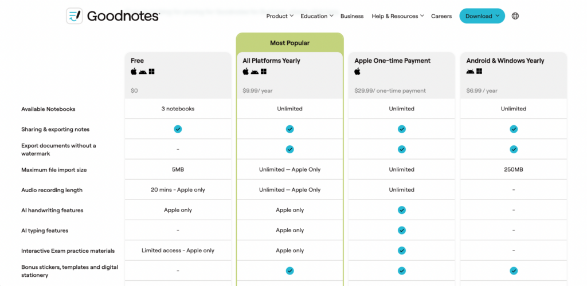This screenshot has width=587, height=286.
Task: Click the 20 mins - Apple only cell
Action: click(178, 190)
